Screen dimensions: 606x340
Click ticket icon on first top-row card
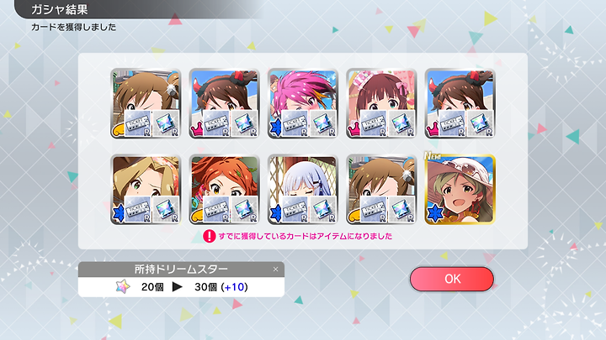(137, 123)
